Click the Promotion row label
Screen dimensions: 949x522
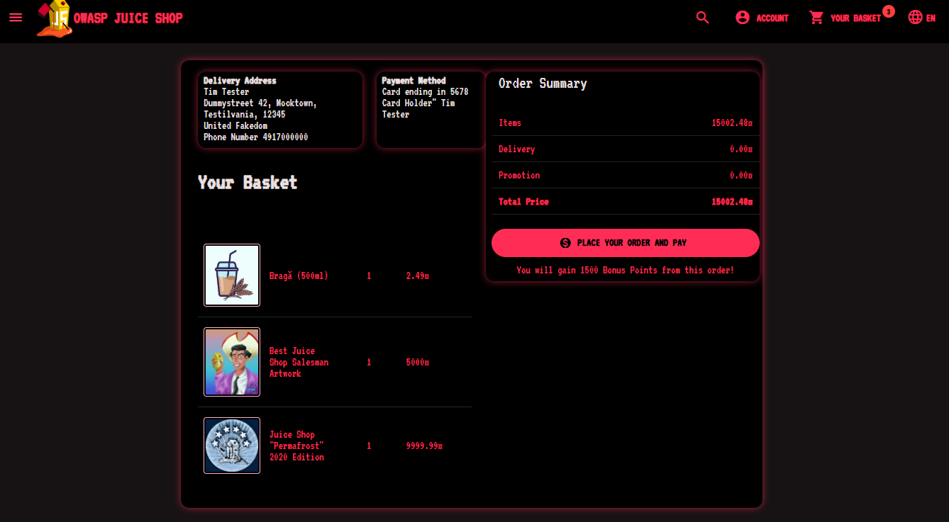[x=519, y=175]
